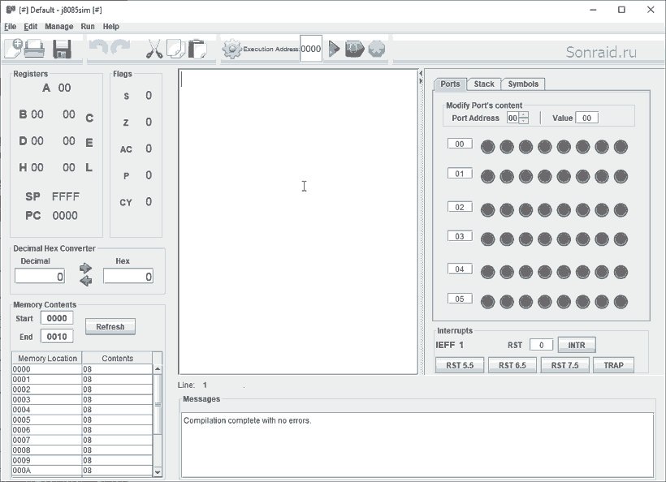The height and width of the screenshot is (482, 666).
Task: Select memory location 0000 row
Action: 82,369
